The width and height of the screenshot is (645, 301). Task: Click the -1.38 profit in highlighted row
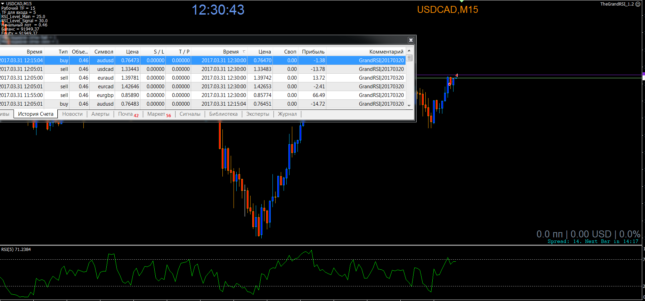tap(319, 60)
